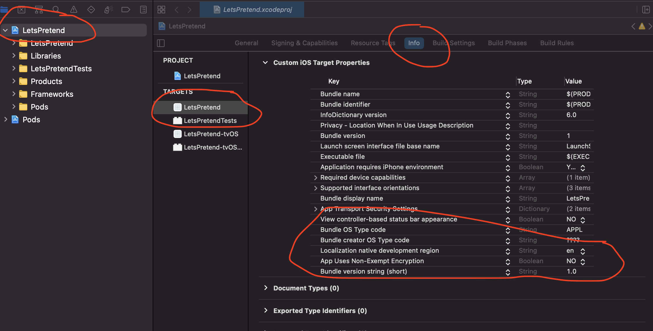Select the Privacy Location When In Use row
This screenshot has width=653, height=331.
[452, 125]
